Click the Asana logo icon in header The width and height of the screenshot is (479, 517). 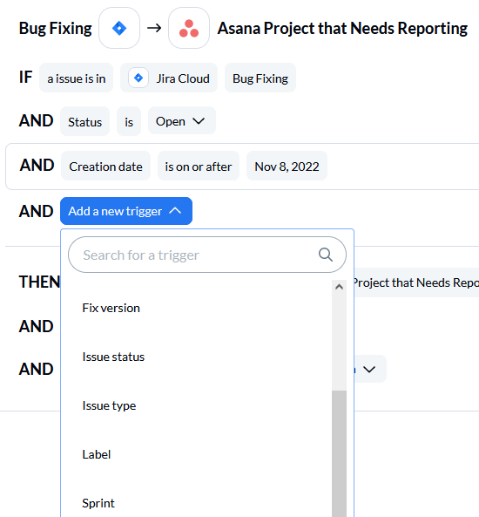coord(189,28)
